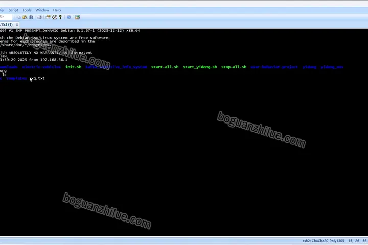Open Help via blue question icon
This screenshot has height=245, width=368.
(x=69, y=17)
